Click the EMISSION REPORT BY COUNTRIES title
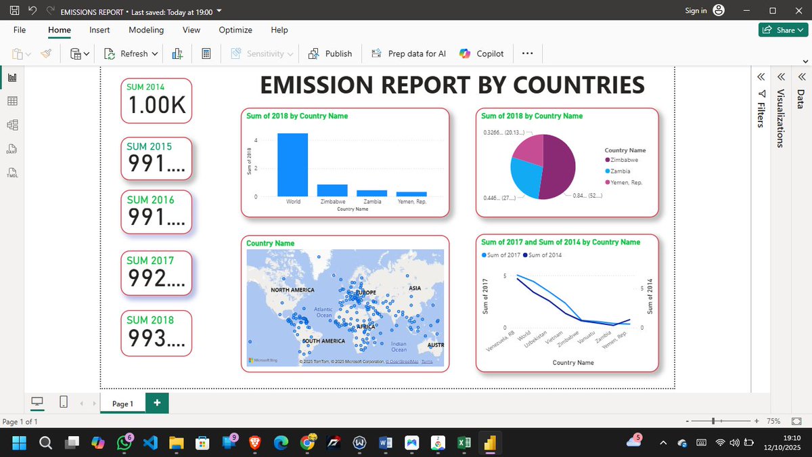This screenshot has width=812, height=457. coord(452,85)
